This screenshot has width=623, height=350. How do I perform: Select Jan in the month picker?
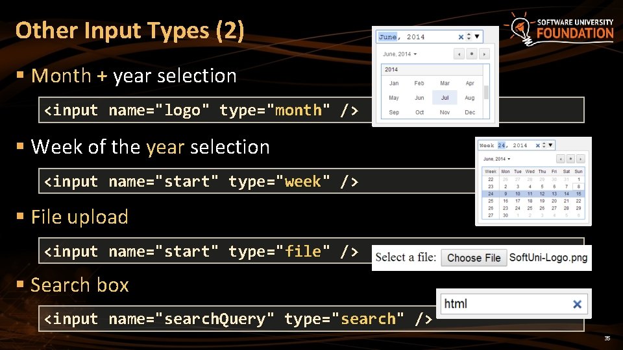tap(394, 83)
